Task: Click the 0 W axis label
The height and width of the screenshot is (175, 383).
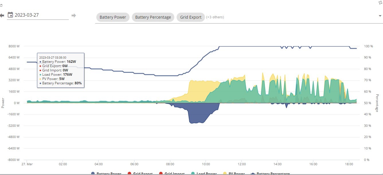Action: click(16, 103)
